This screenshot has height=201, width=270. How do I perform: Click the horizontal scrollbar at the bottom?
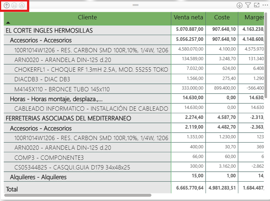[78, 195]
